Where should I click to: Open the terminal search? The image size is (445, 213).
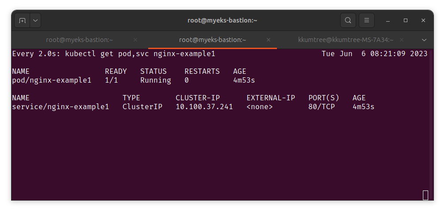click(348, 20)
